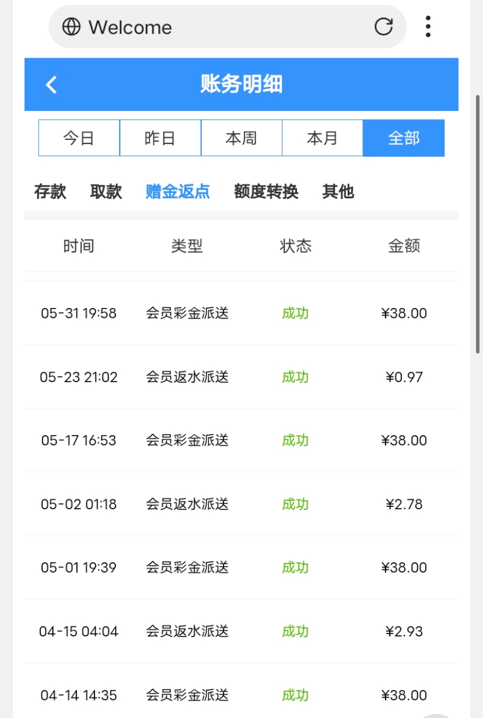
Task: Click the browser reload icon
Action: pos(383,27)
